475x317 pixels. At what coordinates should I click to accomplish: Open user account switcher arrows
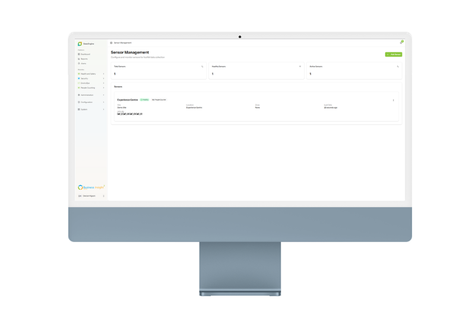tap(103, 196)
